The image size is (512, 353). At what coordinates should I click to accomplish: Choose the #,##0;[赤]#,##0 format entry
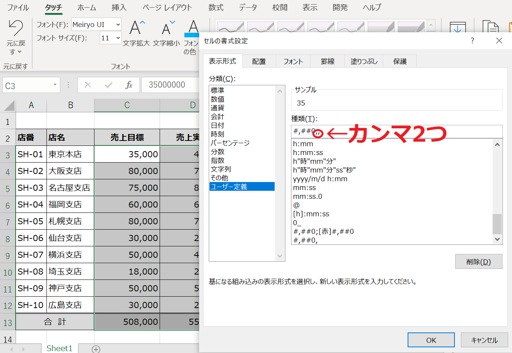[x=323, y=232]
